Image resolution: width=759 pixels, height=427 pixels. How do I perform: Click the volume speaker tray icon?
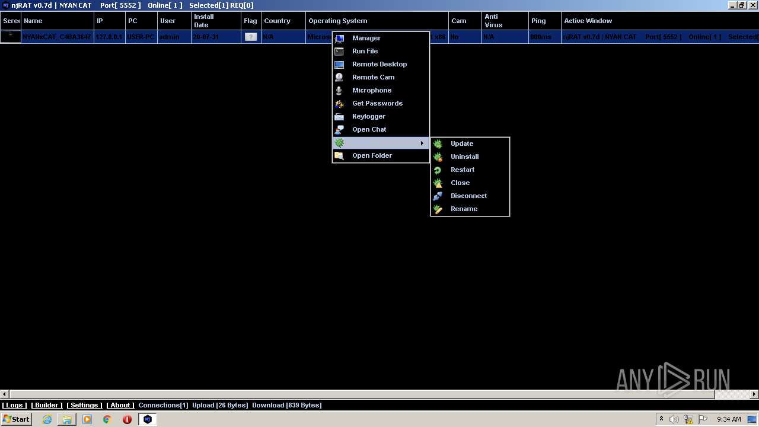pos(674,419)
